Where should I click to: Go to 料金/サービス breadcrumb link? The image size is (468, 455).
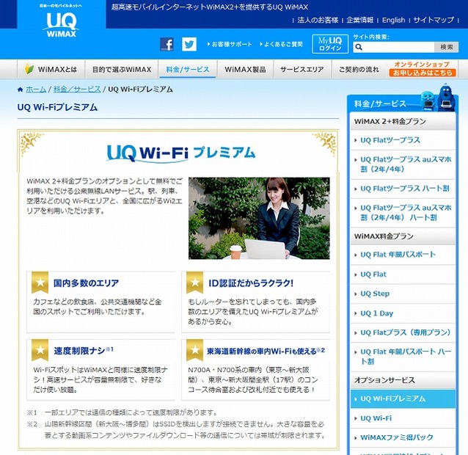[x=77, y=90]
